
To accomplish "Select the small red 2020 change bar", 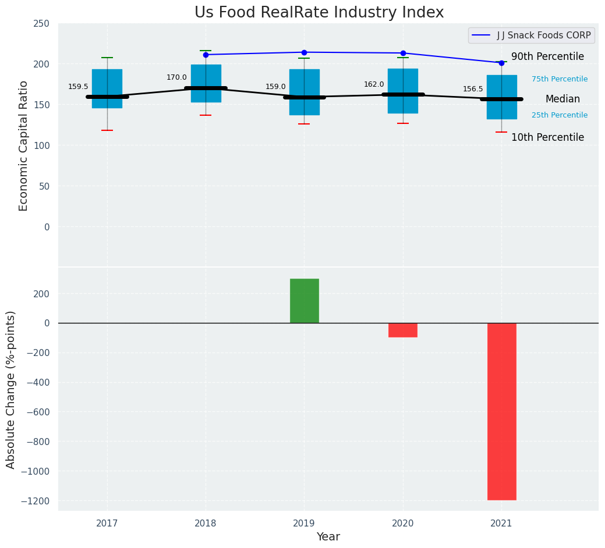I will [x=403, y=330].
